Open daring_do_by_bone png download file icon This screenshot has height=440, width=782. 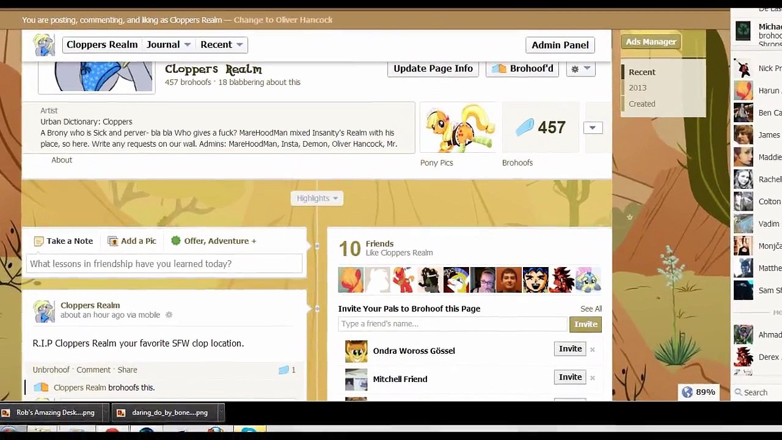(121, 413)
